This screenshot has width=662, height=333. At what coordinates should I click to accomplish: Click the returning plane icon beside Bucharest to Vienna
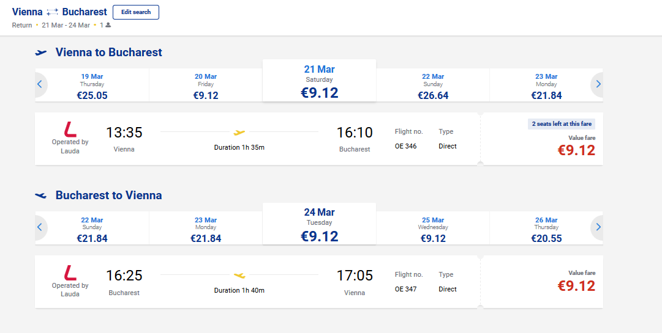coord(41,196)
